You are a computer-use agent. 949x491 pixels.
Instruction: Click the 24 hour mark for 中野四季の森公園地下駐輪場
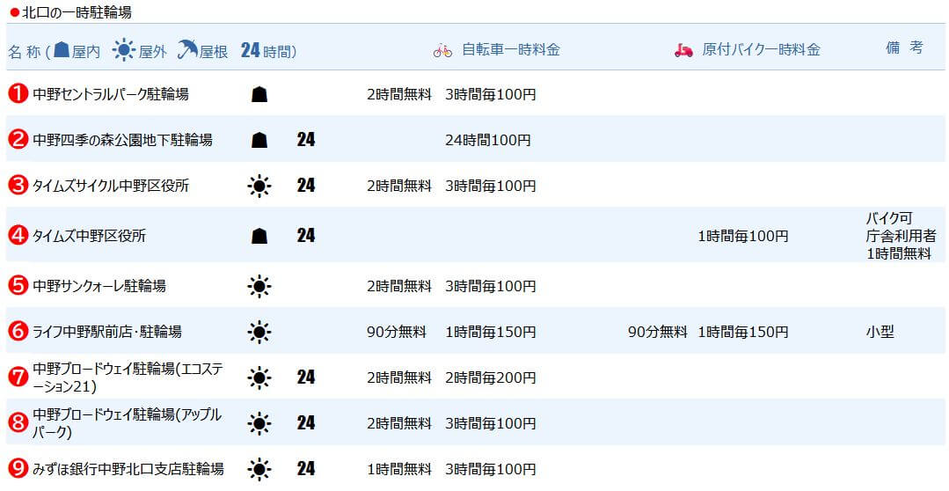(x=305, y=139)
